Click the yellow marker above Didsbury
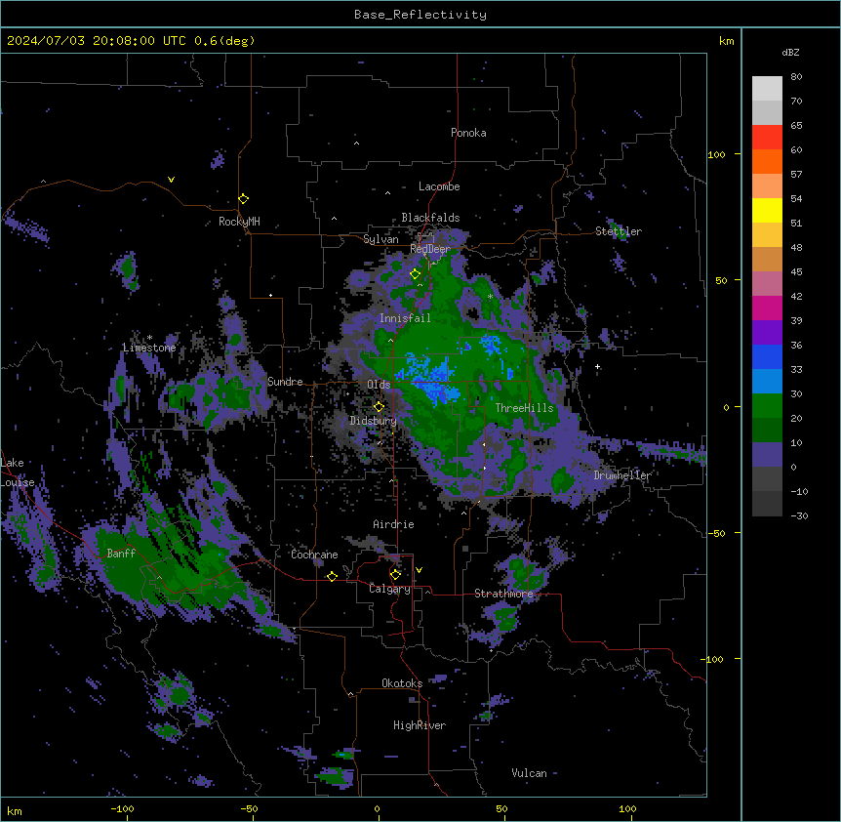841x822 pixels. pos(379,406)
